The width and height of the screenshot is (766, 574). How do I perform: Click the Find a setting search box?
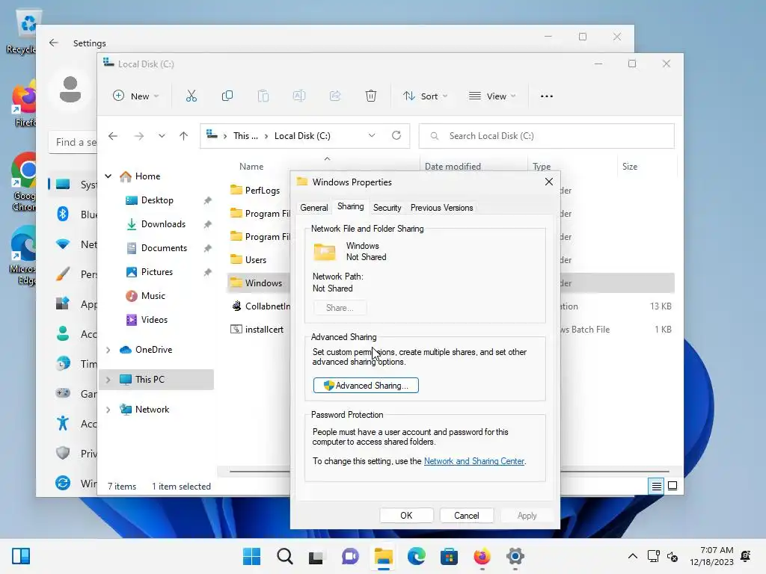[73, 142]
